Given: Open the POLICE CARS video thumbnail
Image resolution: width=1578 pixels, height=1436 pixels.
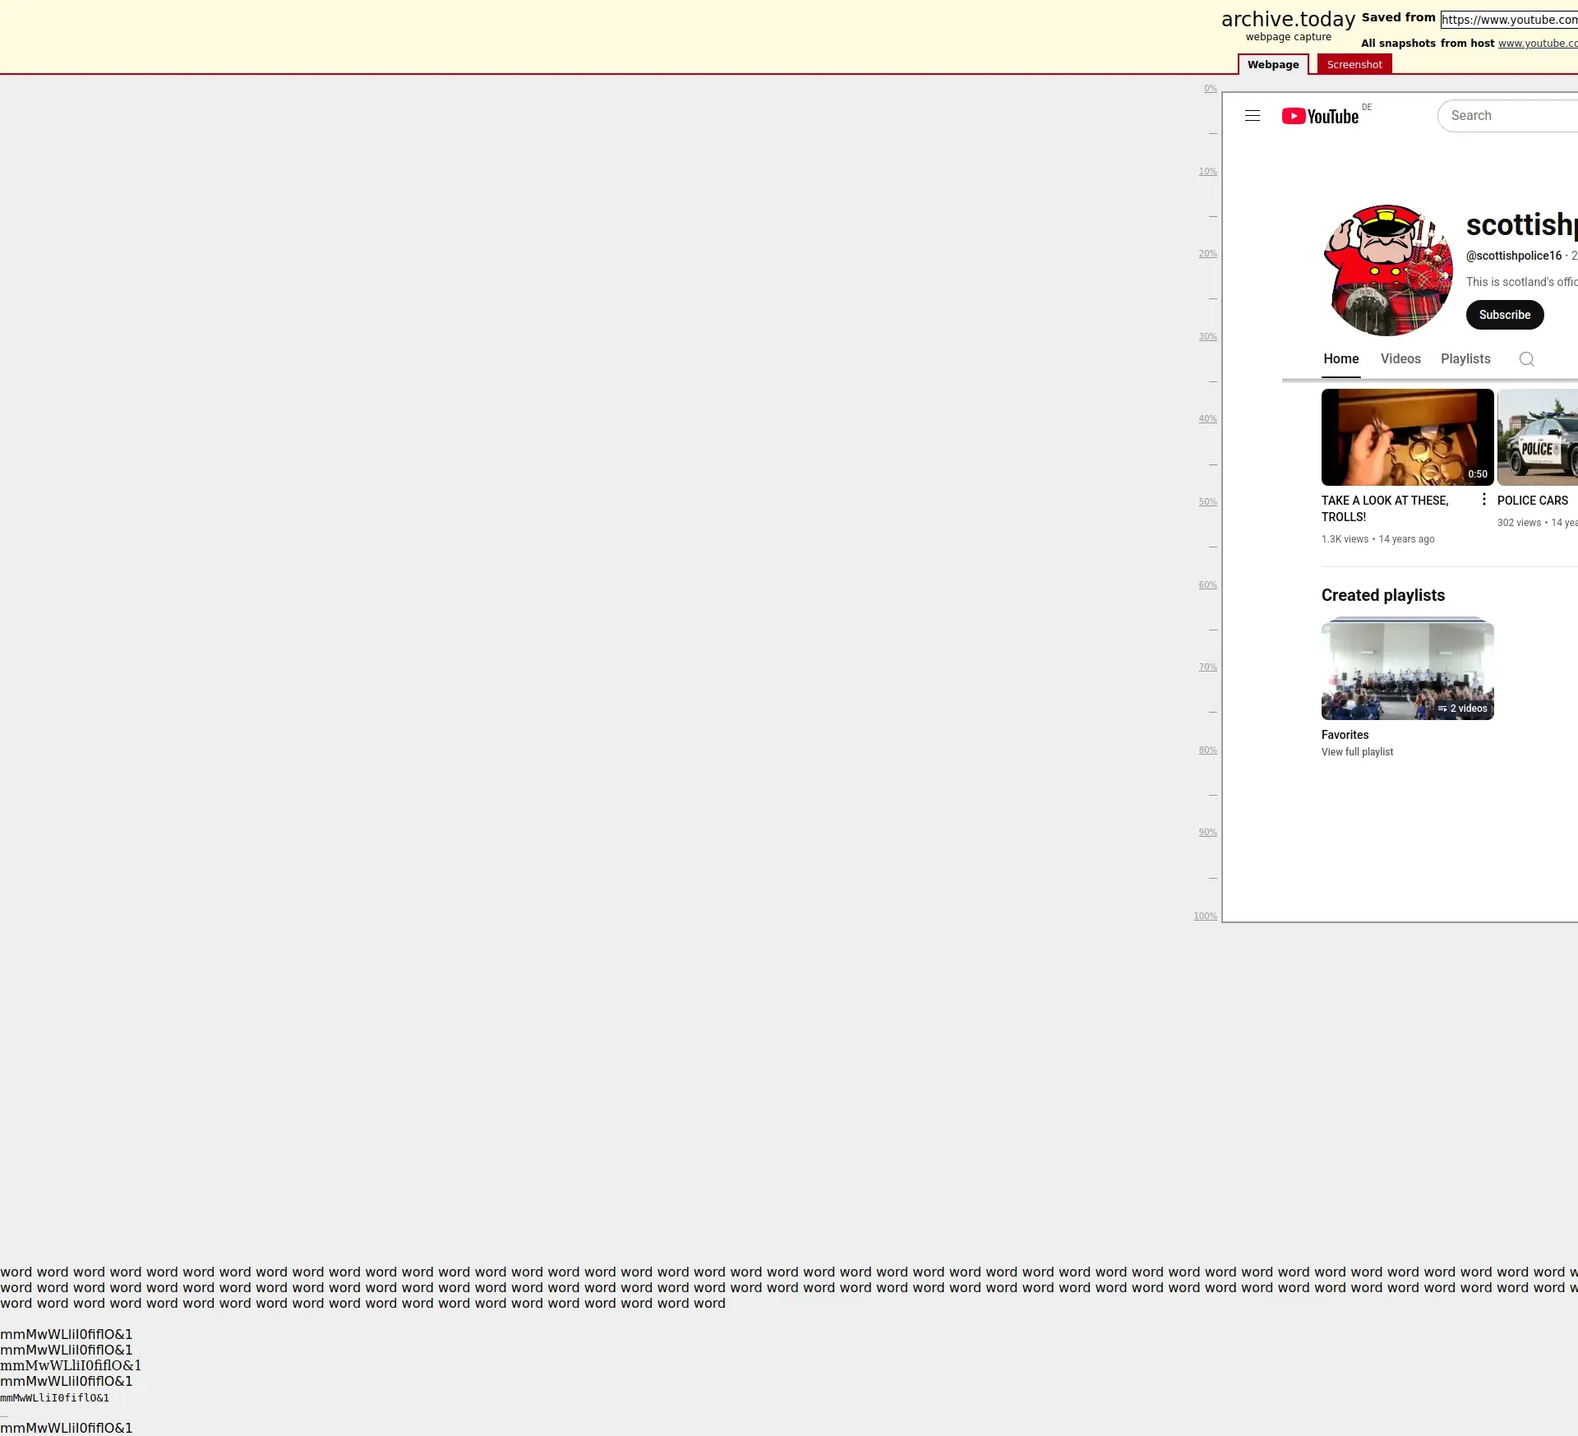Looking at the screenshot, I should coord(1537,437).
